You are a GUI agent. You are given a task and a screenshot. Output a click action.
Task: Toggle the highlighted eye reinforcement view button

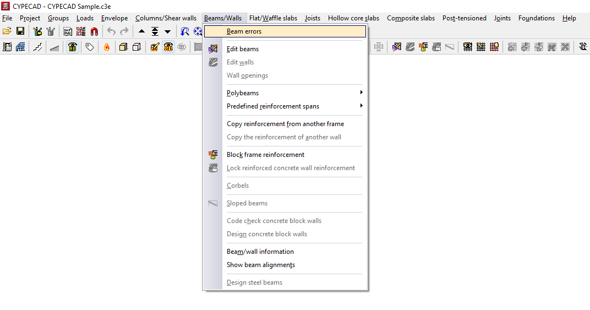coord(168,47)
